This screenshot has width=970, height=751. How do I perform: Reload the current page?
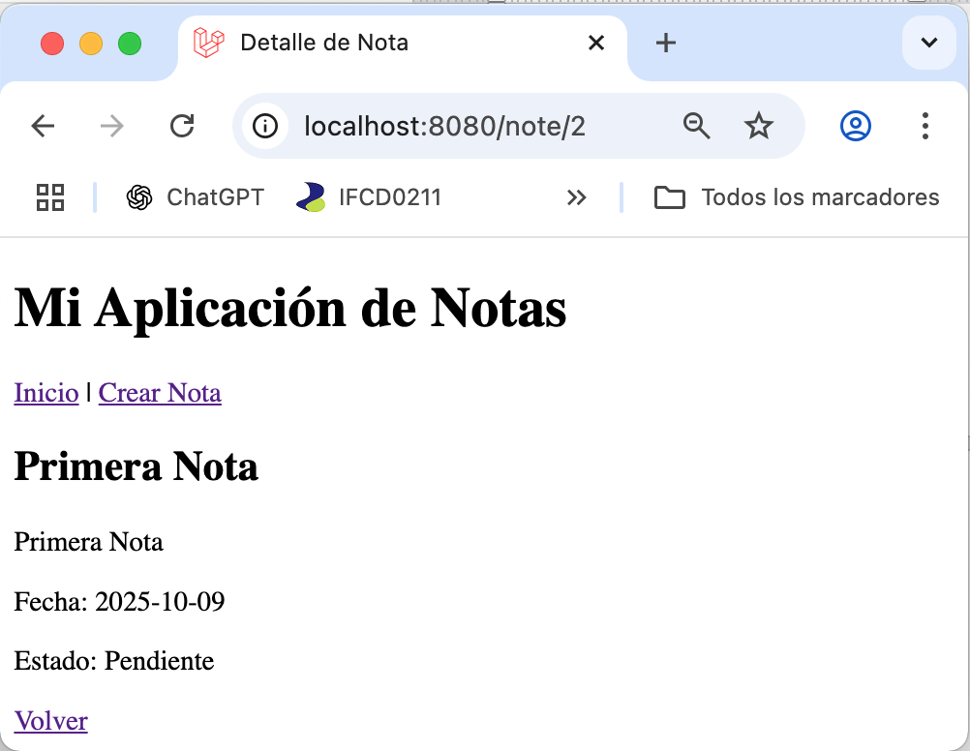tap(182, 126)
